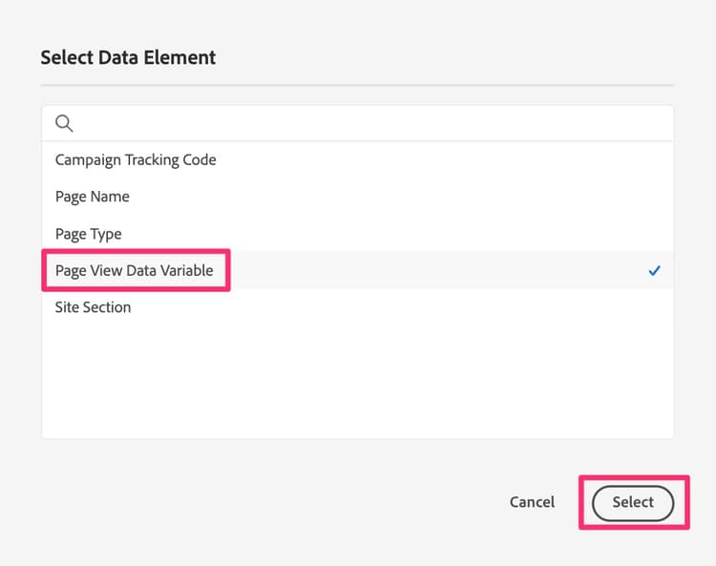The width and height of the screenshot is (716, 566).
Task: Choose the Site Section data element
Action: (94, 307)
